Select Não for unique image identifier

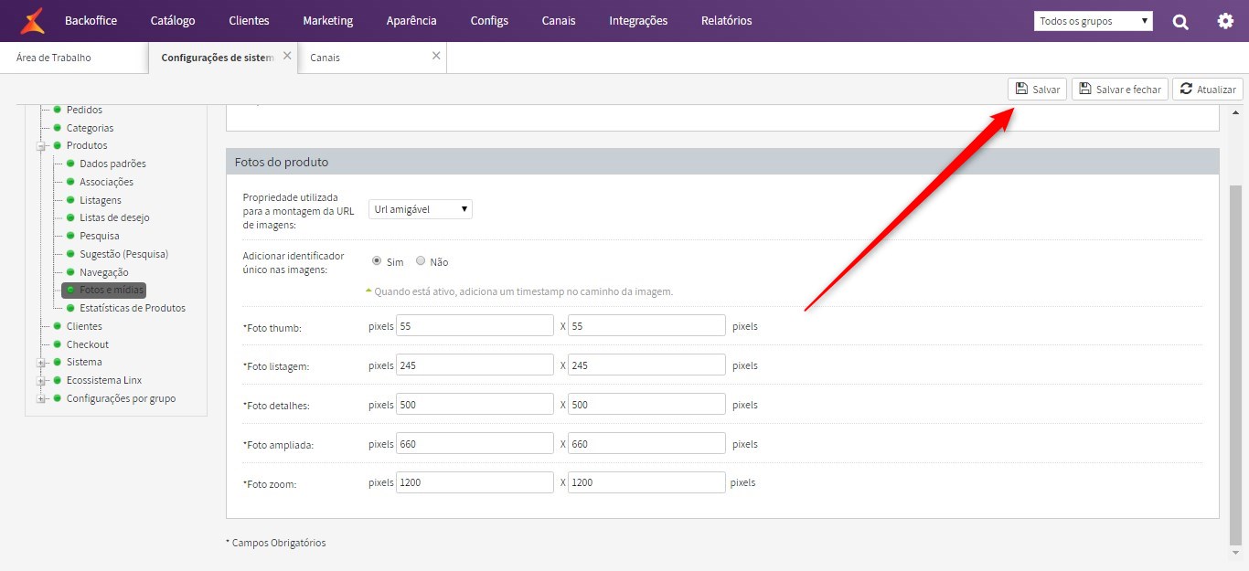coord(421,261)
